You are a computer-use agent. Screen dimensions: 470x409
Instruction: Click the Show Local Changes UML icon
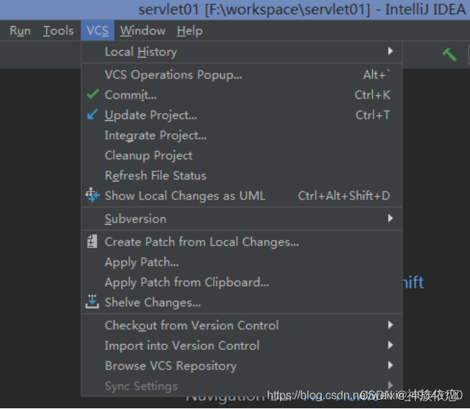click(92, 195)
